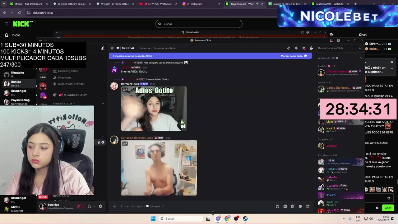Viewport: 398px width, 224px height.
Task: Toggle Discord headphones deafen
Action: 90,206
